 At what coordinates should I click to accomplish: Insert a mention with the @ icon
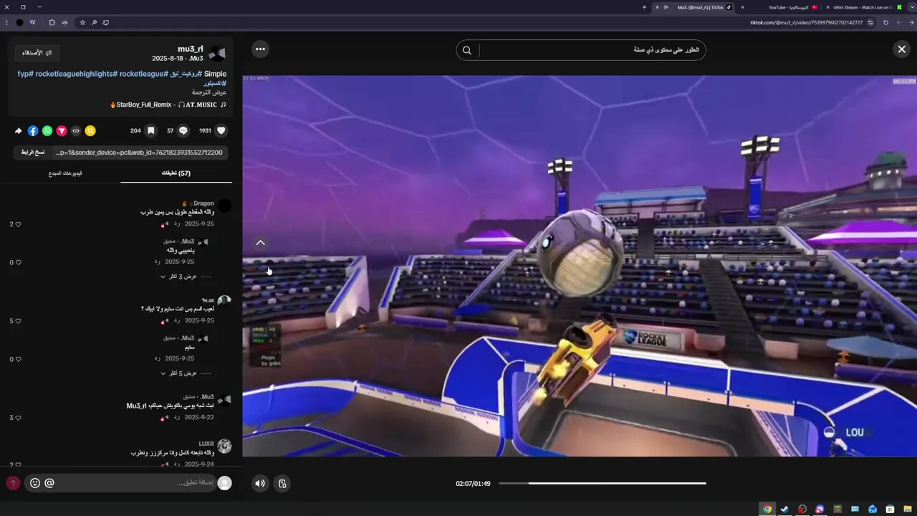tap(49, 483)
